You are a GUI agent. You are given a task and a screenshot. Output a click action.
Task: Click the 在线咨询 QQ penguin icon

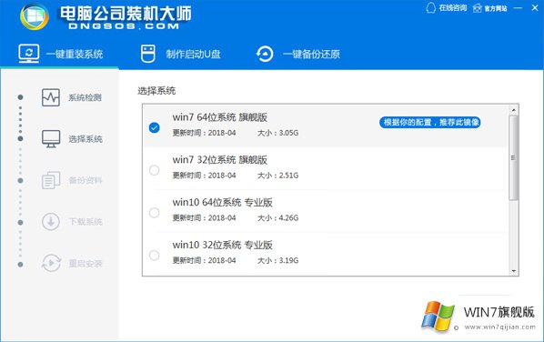coord(430,8)
